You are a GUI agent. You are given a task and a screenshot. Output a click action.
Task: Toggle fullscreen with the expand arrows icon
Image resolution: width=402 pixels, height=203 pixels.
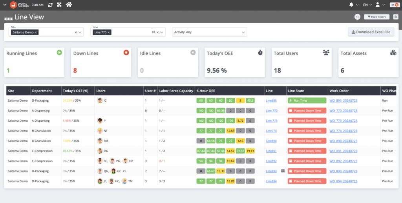click(x=59, y=5)
